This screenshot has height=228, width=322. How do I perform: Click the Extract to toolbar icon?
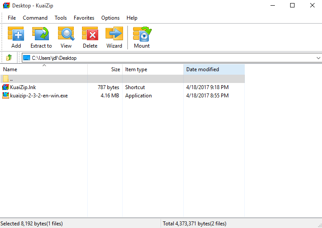41,34
